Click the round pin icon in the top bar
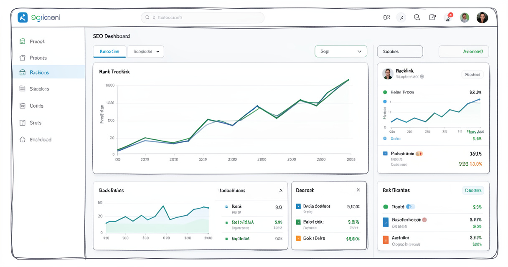The image size is (508, 267). click(x=401, y=18)
